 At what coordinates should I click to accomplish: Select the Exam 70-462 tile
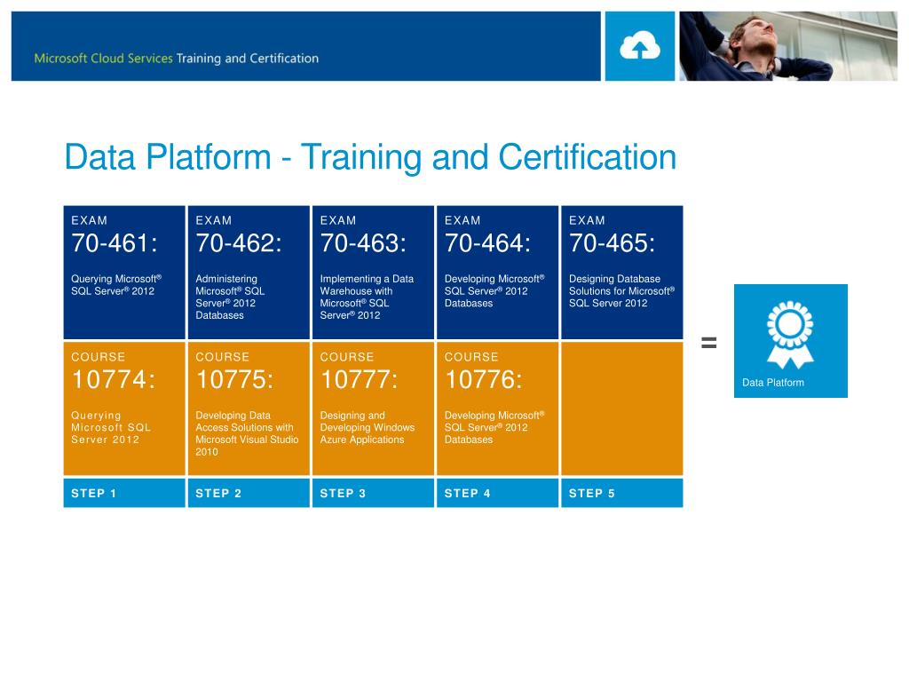[x=249, y=272]
